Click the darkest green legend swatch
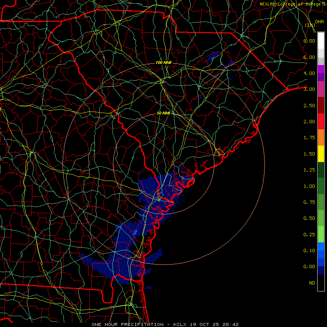 tap(321, 170)
